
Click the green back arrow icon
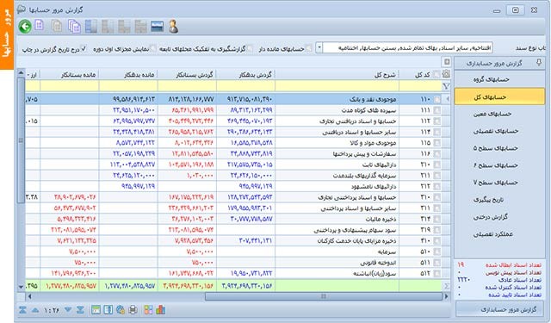coord(25,27)
